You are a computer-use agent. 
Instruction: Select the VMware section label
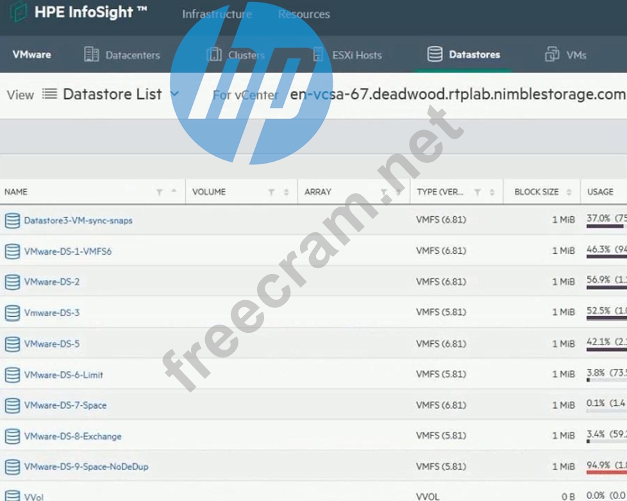coord(31,55)
